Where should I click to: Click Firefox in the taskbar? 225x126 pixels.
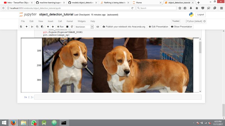pyautogui.click(x=13, y=123)
